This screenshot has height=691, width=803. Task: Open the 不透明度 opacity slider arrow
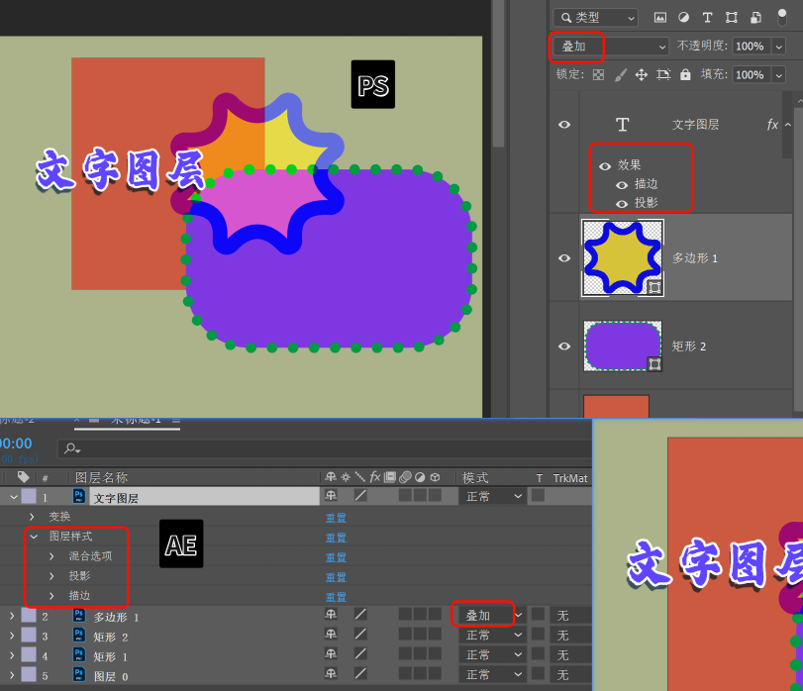tap(778, 47)
